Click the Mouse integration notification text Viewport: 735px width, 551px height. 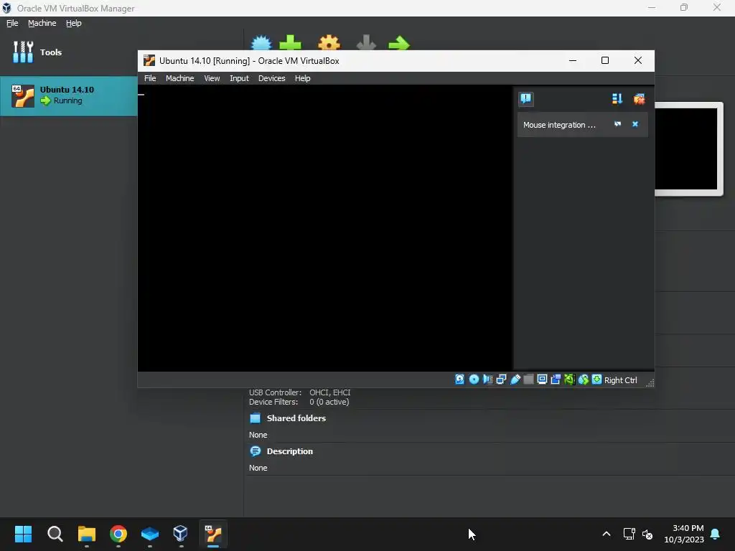tap(559, 125)
